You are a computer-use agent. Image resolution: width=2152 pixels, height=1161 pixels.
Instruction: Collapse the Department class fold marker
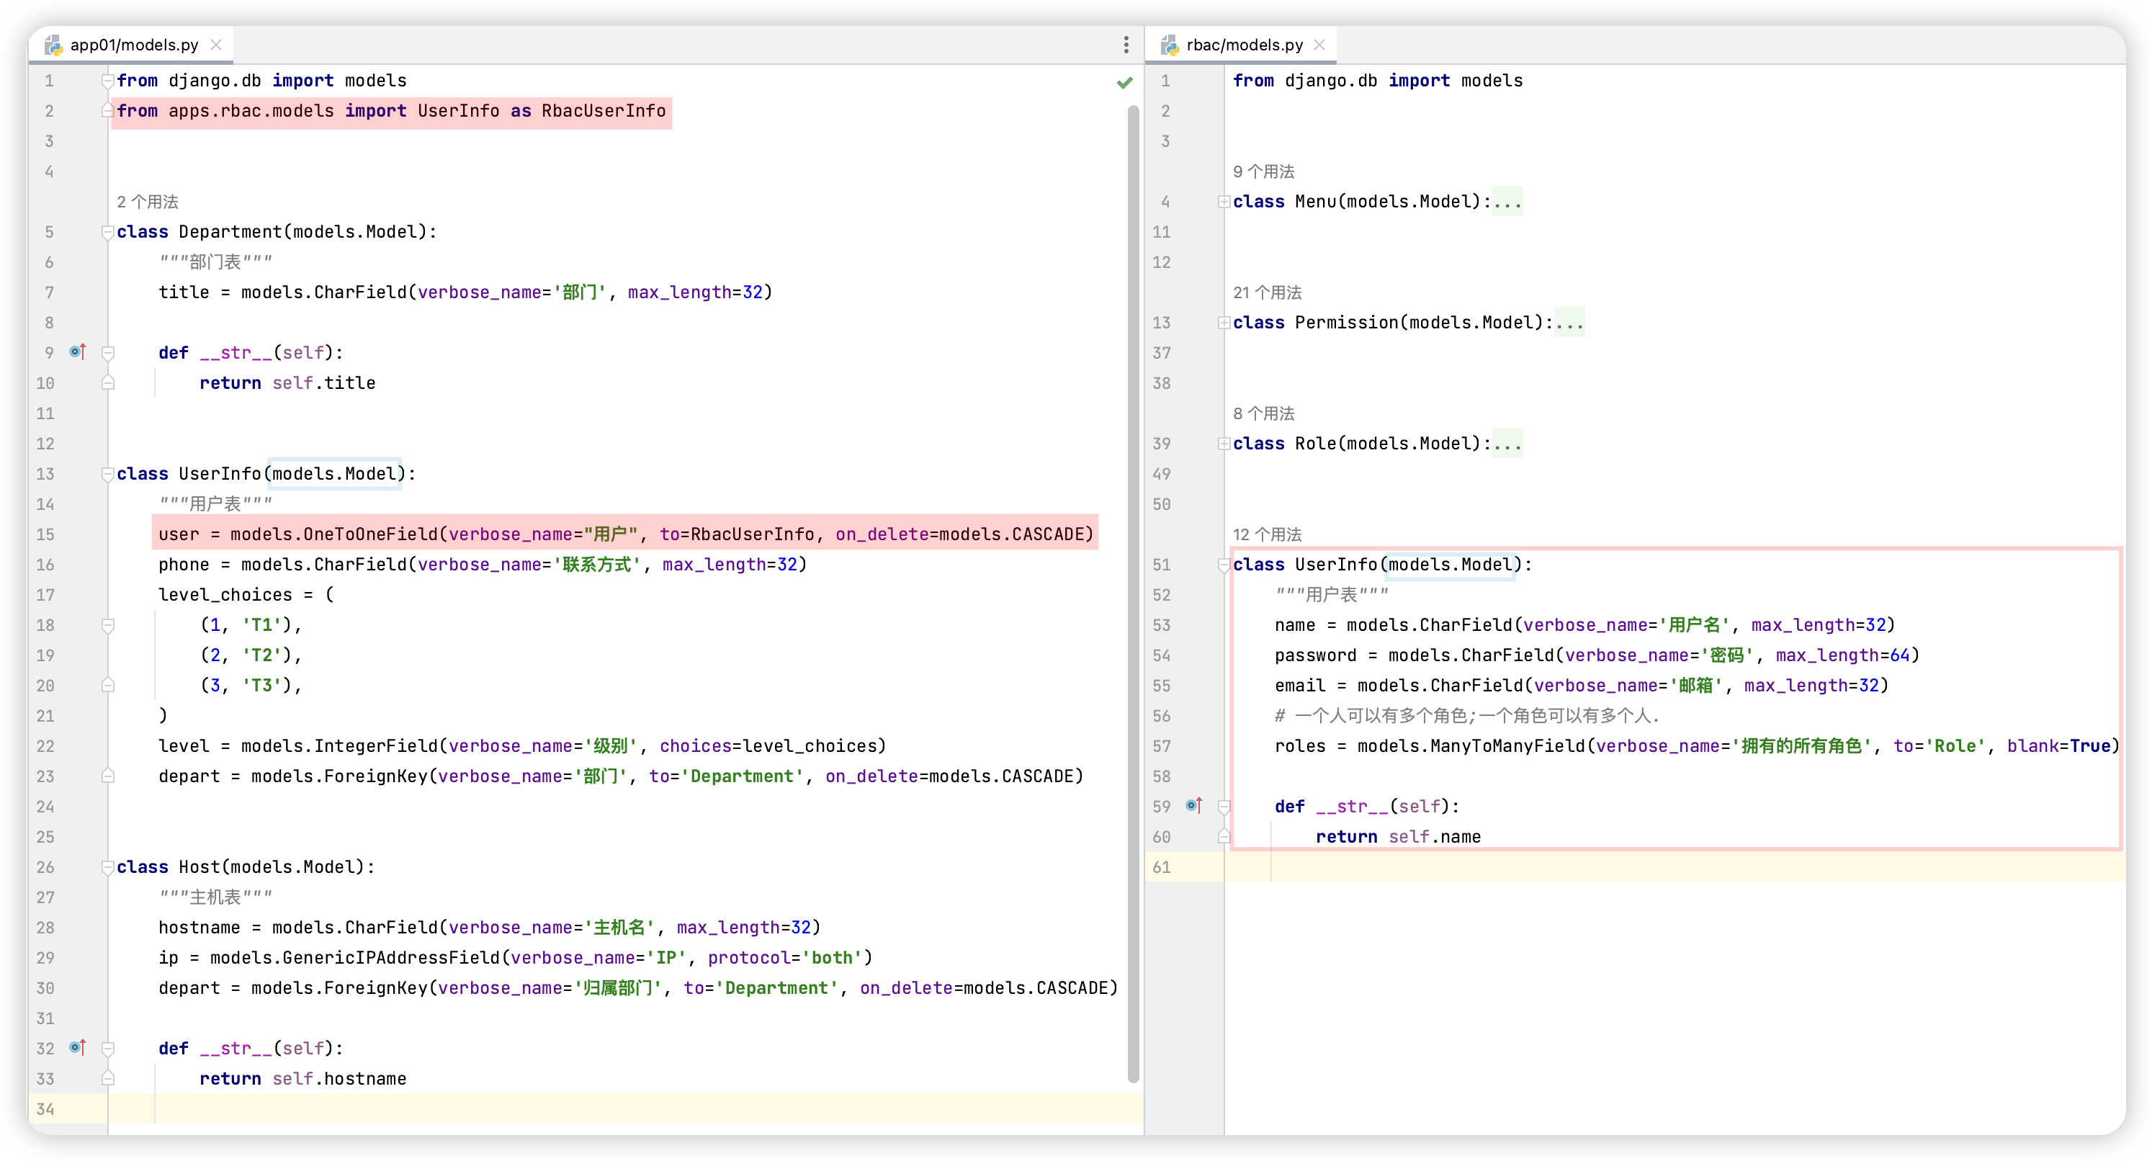(108, 231)
